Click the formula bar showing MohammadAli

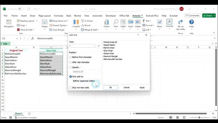pyautogui.click(x=125, y=38)
